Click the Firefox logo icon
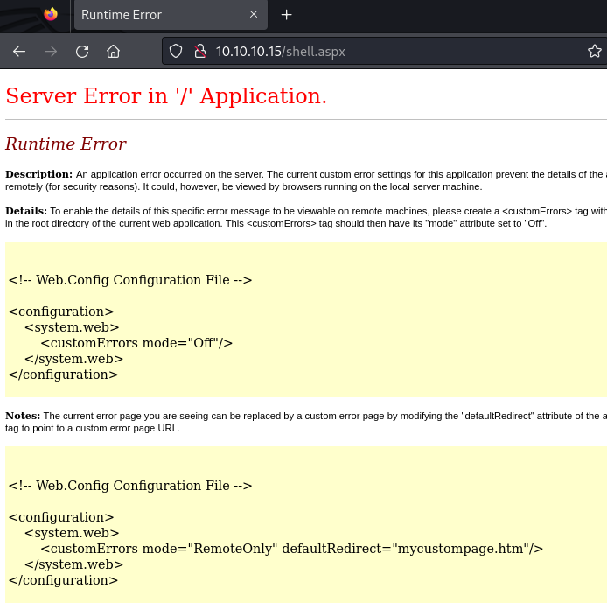Image resolution: width=607 pixels, height=603 pixels. tap(51, 14)
